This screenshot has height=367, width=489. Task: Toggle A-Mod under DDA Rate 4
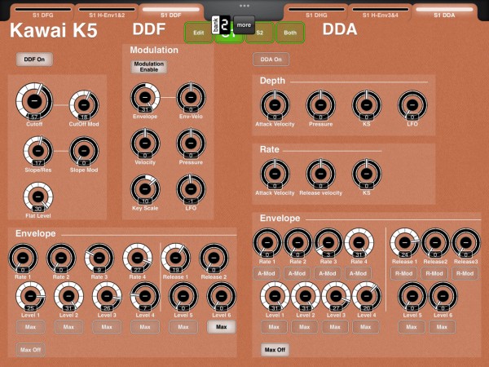coord(358,274)
